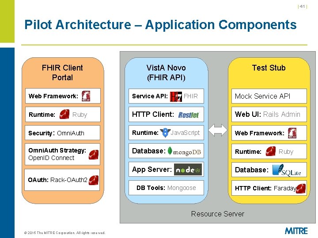Click the slide title 'Pilot Architecture – Application Components'

click(x=160, y=25)
